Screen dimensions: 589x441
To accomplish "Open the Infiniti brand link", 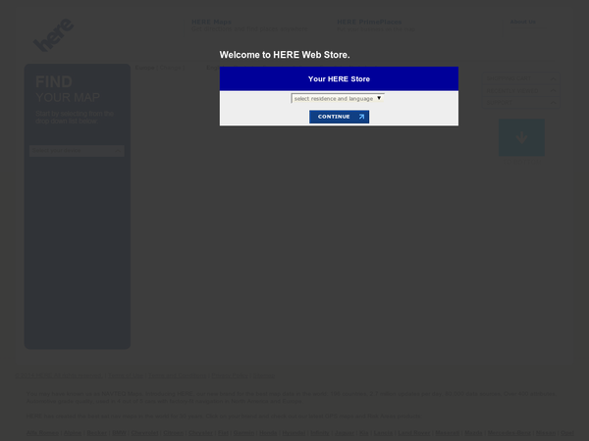I will [320, 433].
